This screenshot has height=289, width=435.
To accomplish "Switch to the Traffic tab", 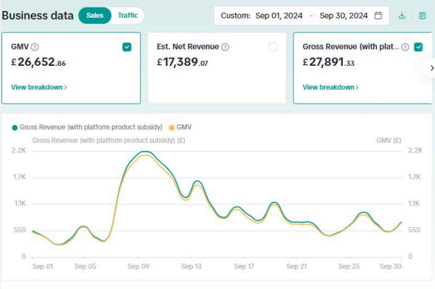I will click(x=128, y=15).
